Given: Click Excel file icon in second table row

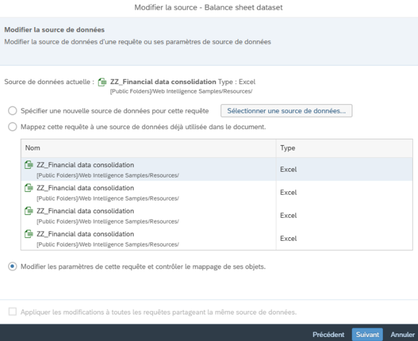Looking at the screenshot, I should coord(29,188).
